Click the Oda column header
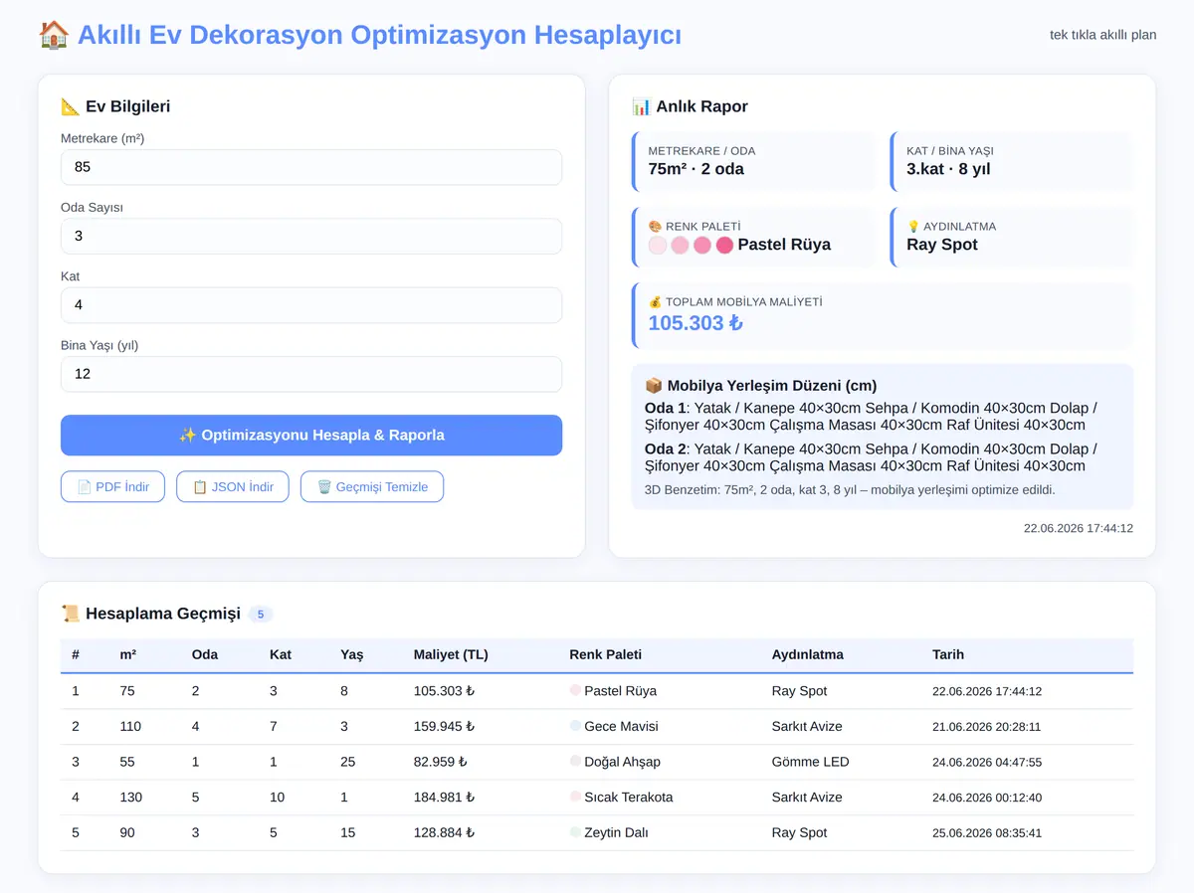The width and height of the screenshot is (1194, 893). (x=205, y=654)
